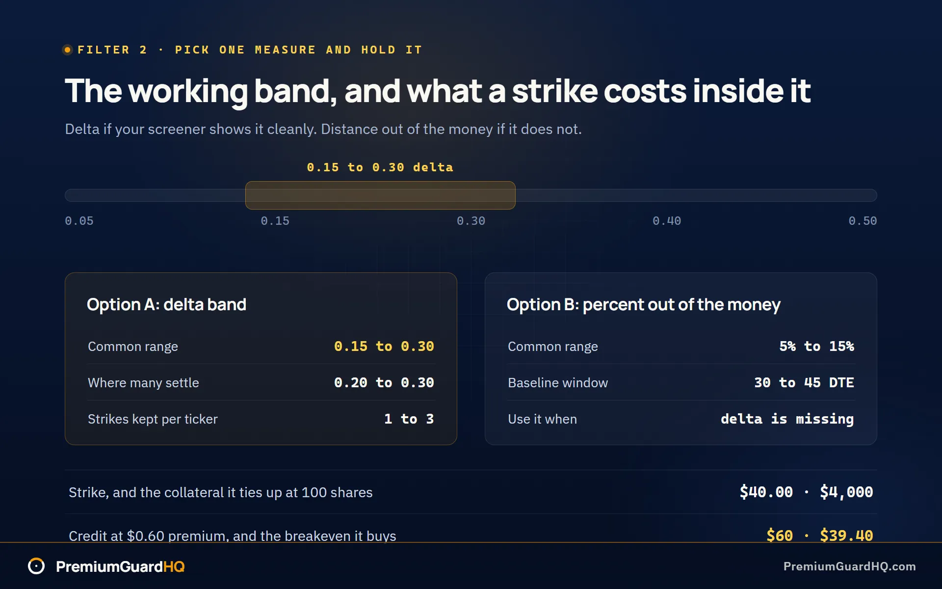Image resolution: width=942 pixels, height=589 pixels.
Task: Click the 'delta is missing' value
Action: click(787, 419)
